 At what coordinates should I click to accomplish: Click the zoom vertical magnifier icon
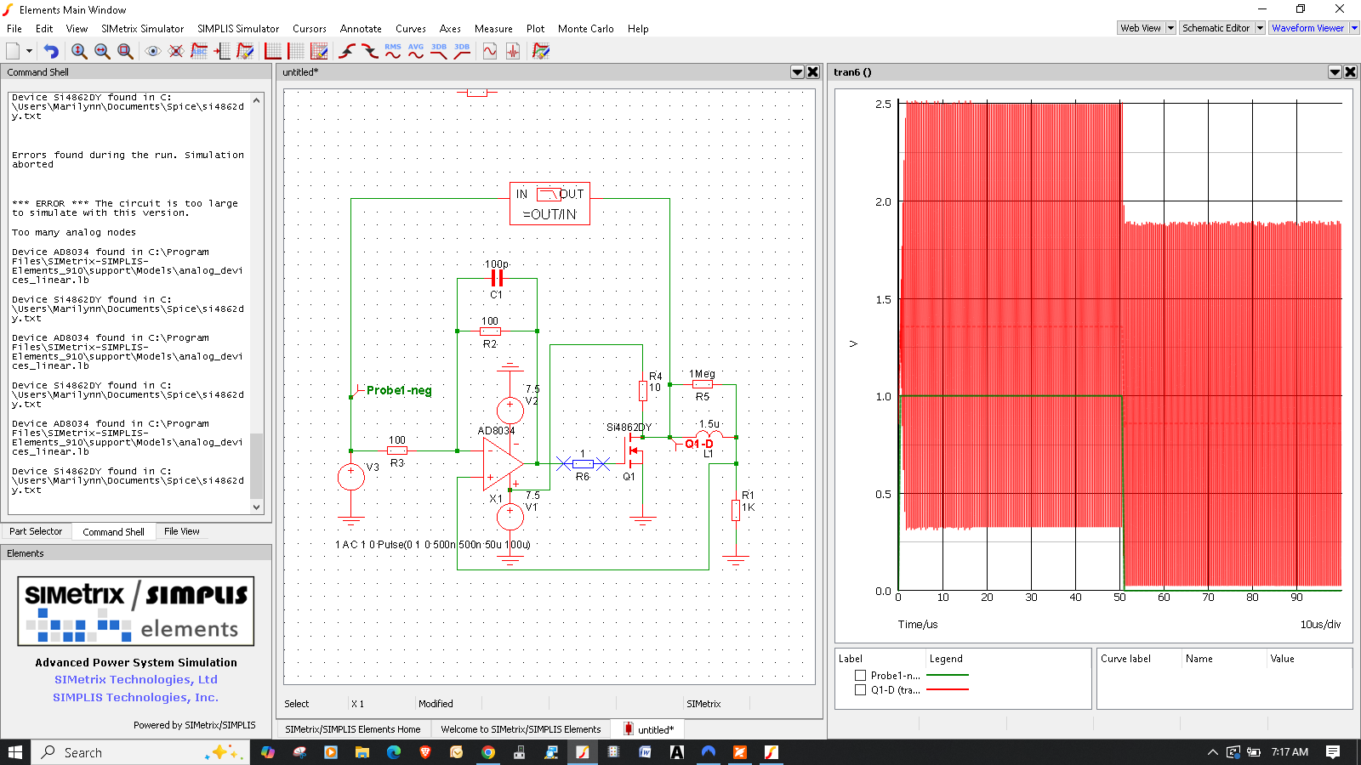(x=79, y=51)
